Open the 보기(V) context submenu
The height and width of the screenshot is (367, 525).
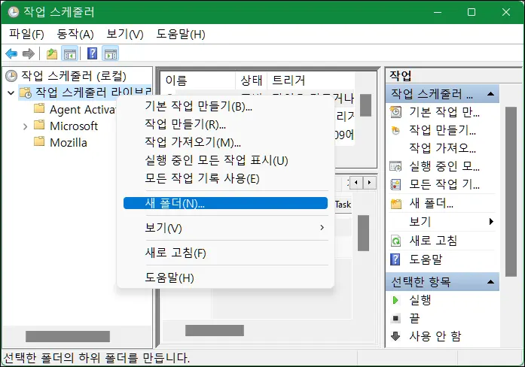pos(225,228)
